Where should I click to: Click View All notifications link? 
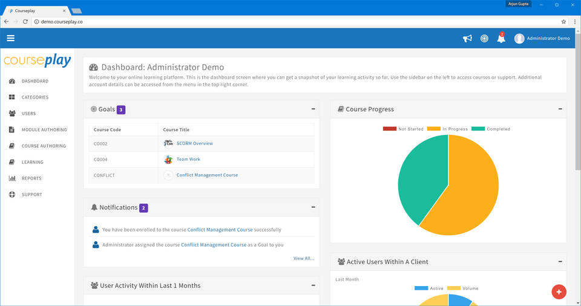tap(304, 258)
